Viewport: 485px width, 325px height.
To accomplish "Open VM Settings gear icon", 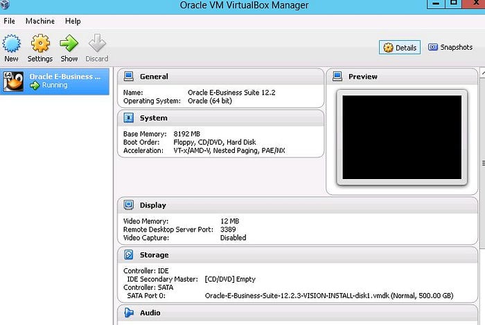I will coord(40,43).
